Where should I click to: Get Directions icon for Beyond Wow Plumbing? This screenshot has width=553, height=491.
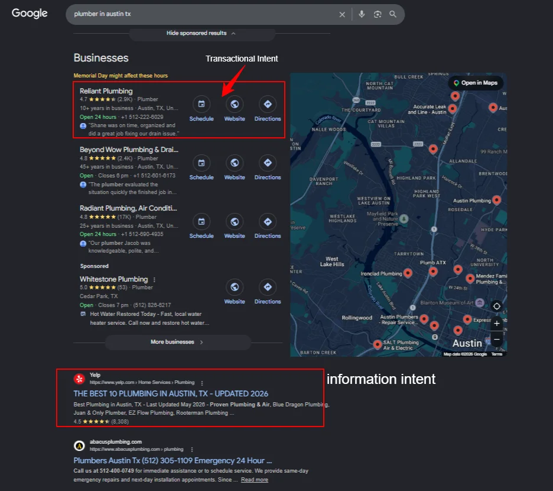(x=268, y=163)
